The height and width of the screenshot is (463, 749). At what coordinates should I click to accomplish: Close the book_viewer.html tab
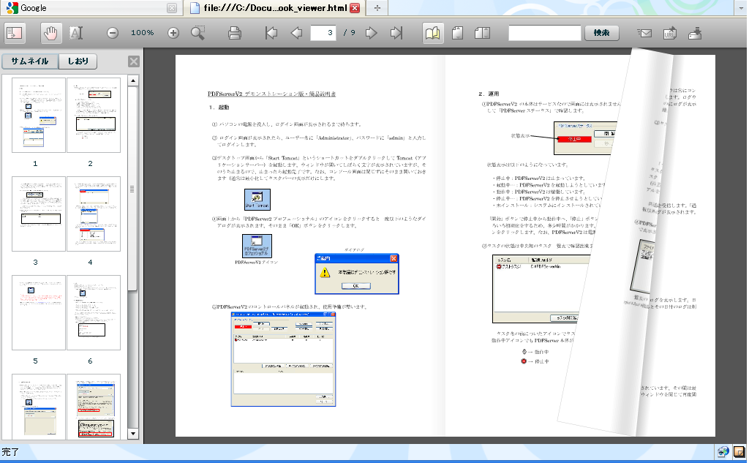[355, 8]
